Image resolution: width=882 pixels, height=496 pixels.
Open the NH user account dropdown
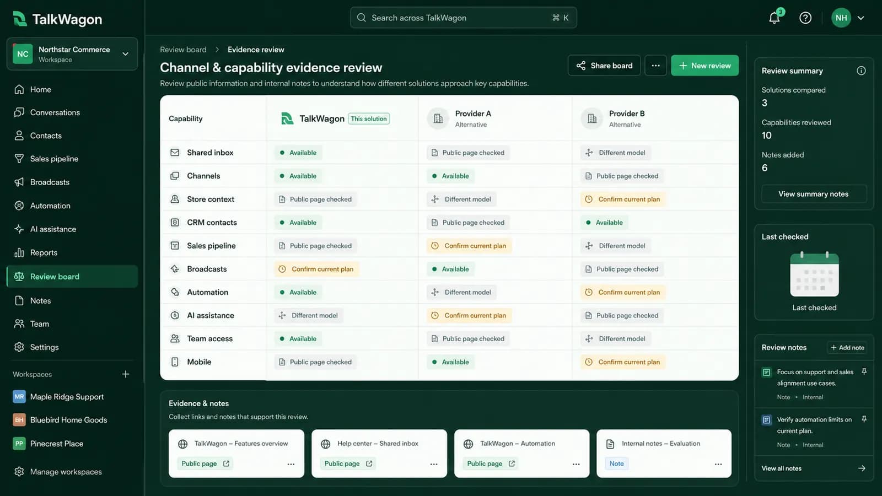pyautogui.click(x=861, y=18)
